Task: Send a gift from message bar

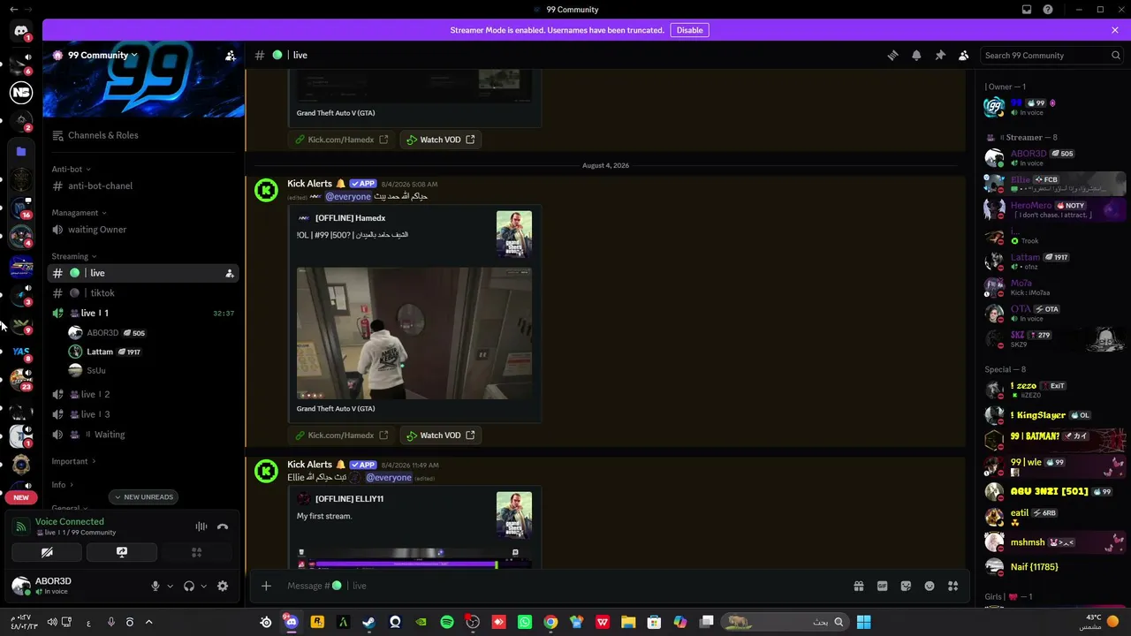Action: [x=858, y=586]
